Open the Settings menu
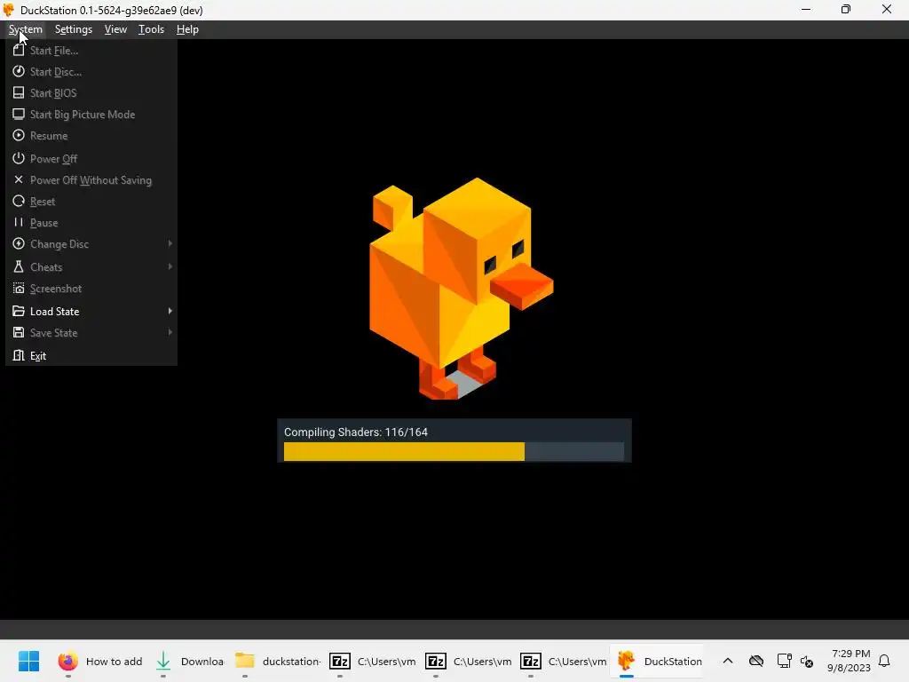 [x=73, y=29]
